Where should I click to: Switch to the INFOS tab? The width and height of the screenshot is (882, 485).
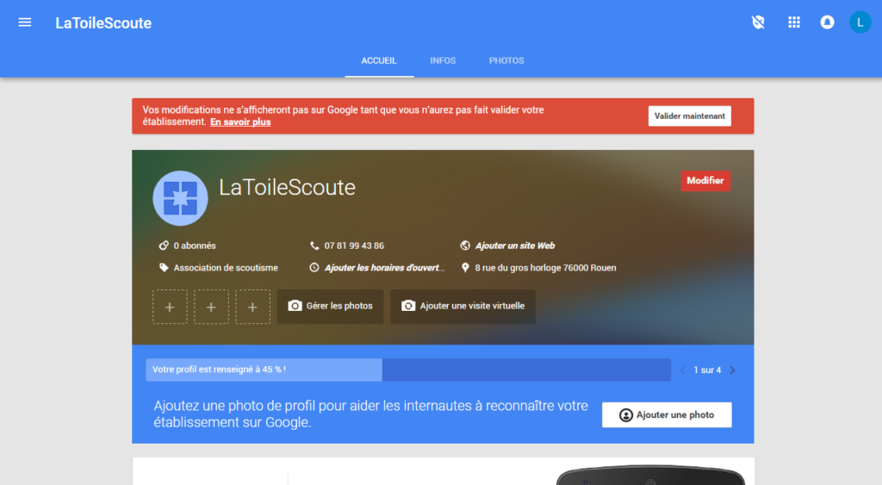[x=443, y=61]
